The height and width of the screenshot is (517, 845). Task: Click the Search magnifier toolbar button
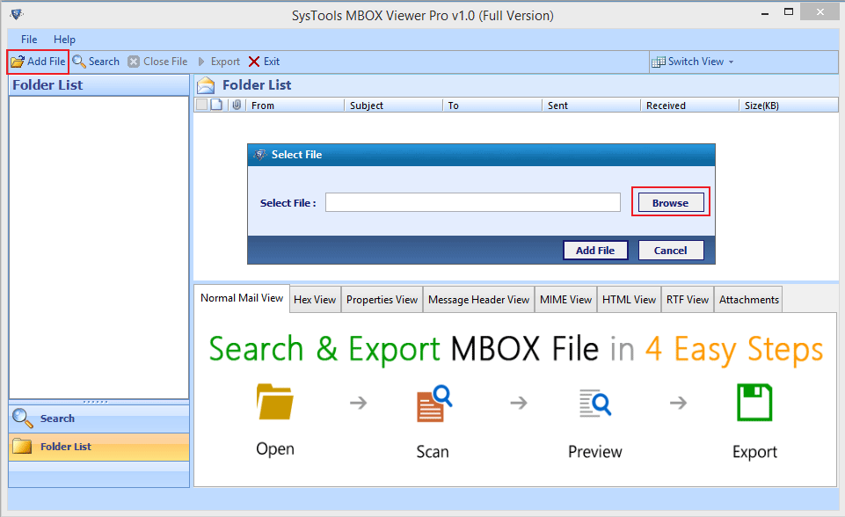pyautogui.click(x=96, y=62)
